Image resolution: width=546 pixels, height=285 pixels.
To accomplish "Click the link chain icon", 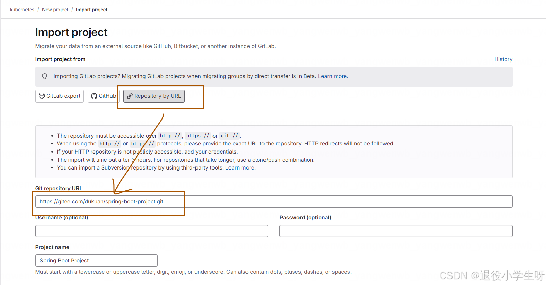I will pyautogui.click(x=130, y=96).
